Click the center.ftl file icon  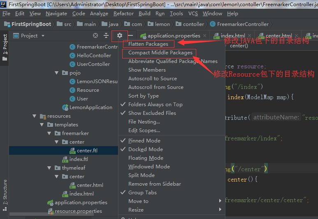72,151
